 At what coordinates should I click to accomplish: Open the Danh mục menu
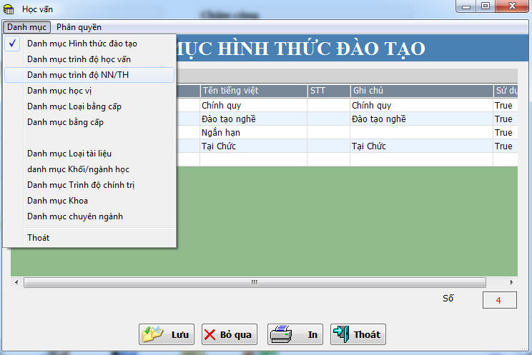[27, 27]
